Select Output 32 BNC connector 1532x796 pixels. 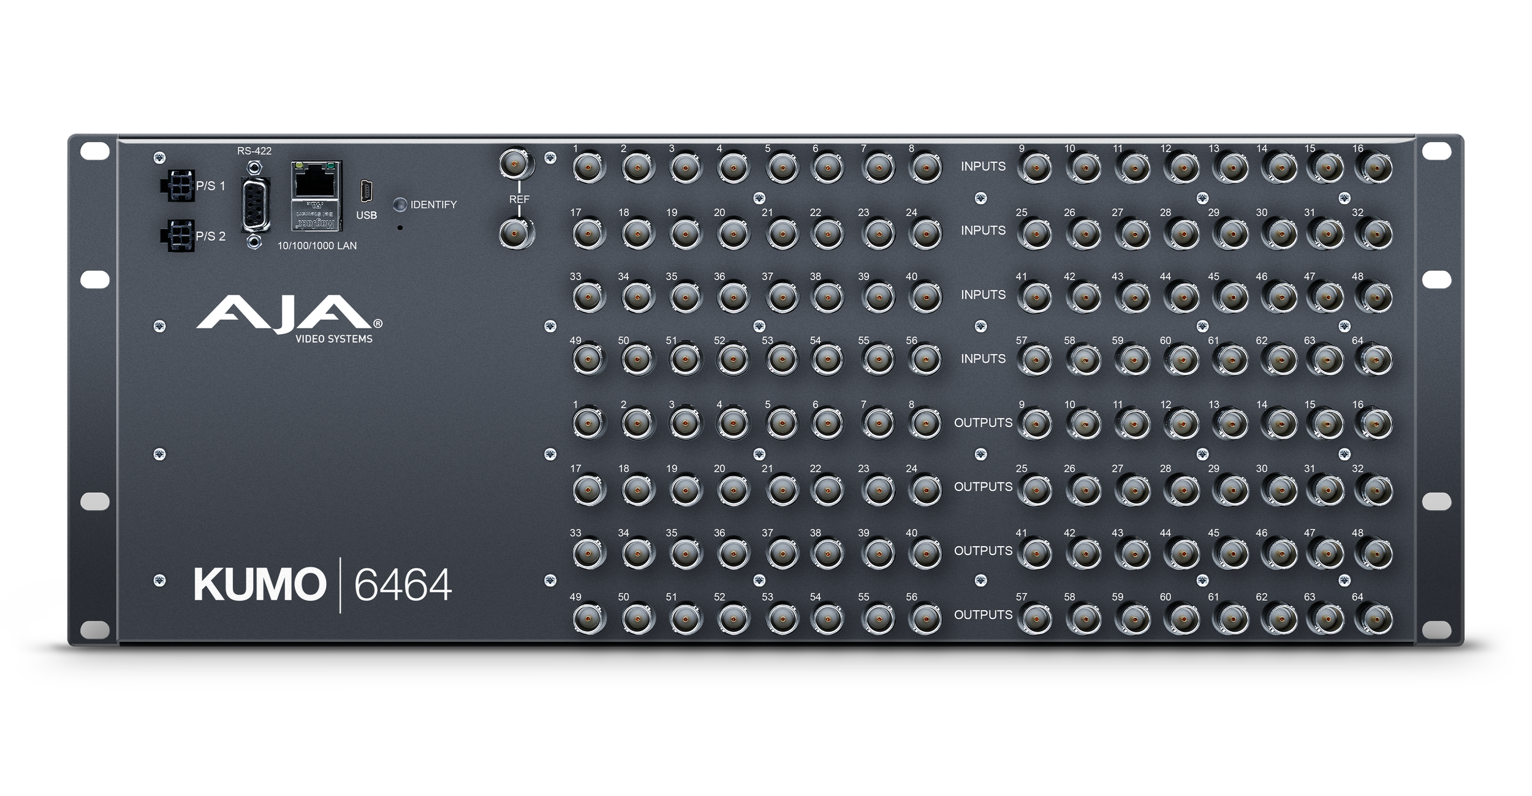[x=1373, y=488]
